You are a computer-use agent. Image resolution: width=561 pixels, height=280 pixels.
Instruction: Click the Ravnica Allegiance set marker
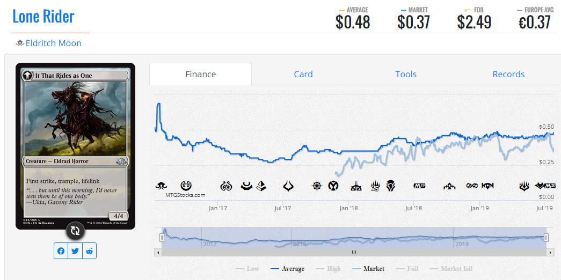click(488, 186)
